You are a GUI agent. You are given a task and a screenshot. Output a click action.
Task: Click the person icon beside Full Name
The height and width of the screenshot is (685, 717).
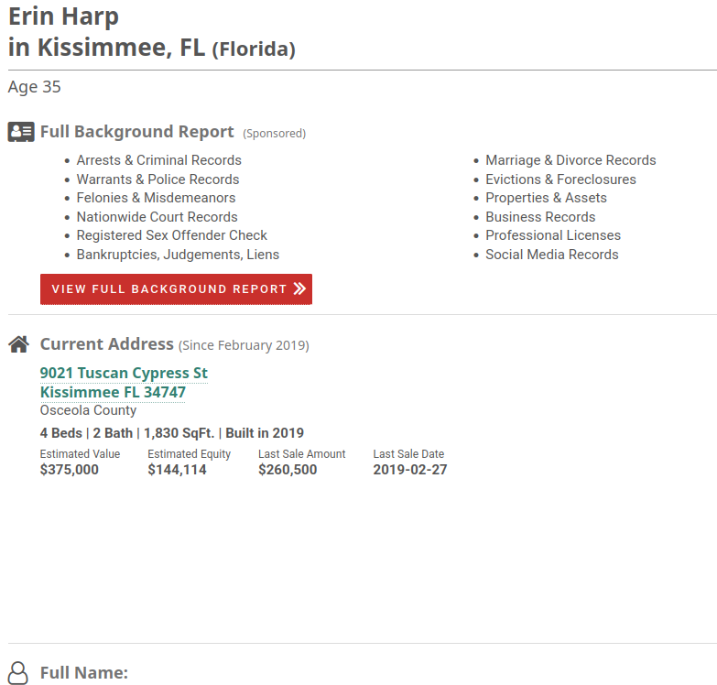(x=19, y=672)
